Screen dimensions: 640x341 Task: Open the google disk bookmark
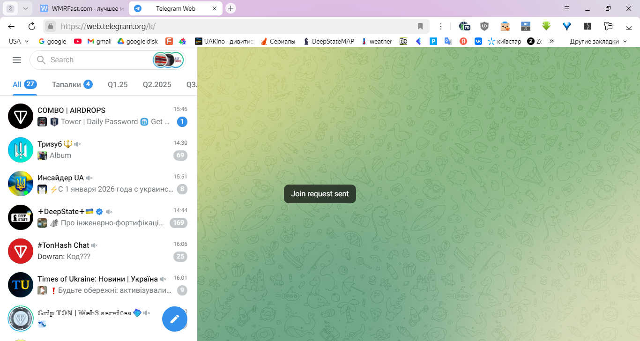(x=138, y=41)
